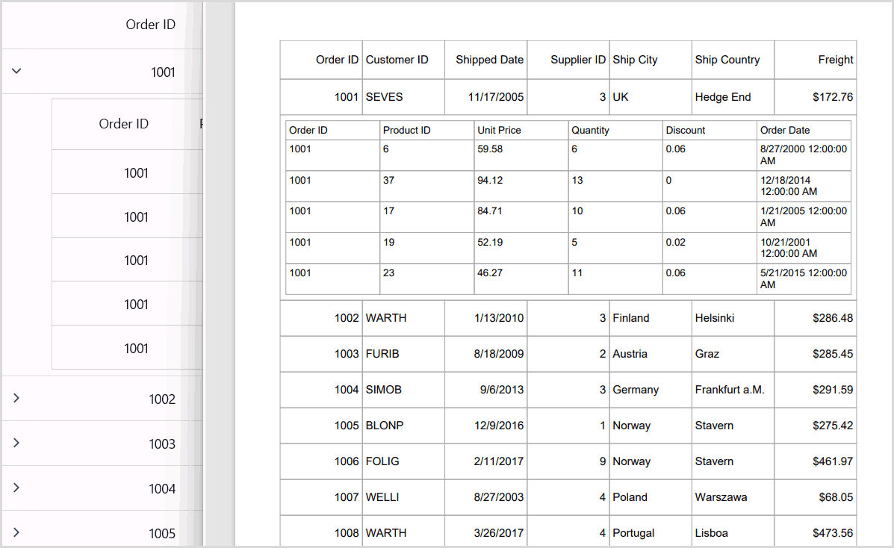Sort by the Ship Country column header
894x548 pixels.
tap(727, 59)
